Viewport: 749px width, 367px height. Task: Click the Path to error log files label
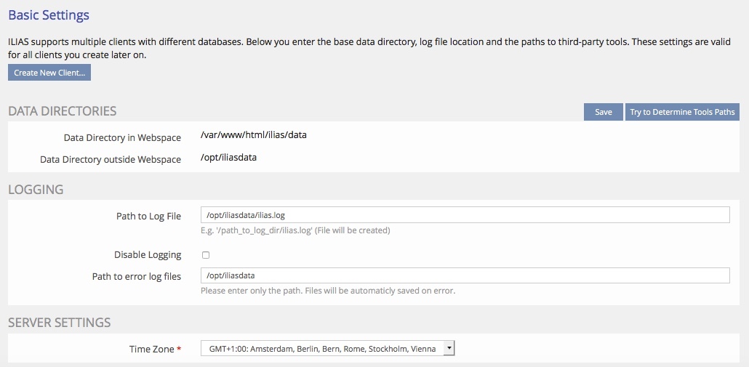click(x=137, y=276)
